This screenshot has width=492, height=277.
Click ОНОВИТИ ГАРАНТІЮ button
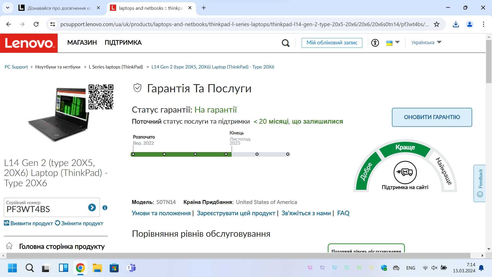[x=432, y=117]
